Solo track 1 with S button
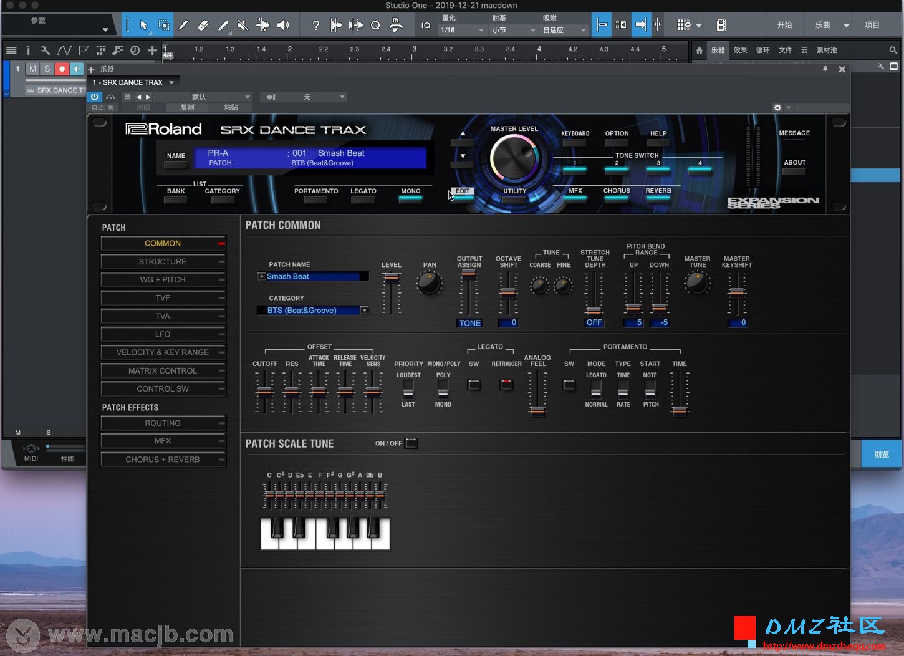The width and height of the screenshot is (904, 656). pos(47,69)
